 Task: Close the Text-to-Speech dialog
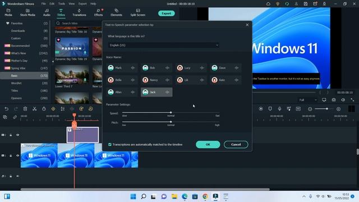(x=247, y=25)
